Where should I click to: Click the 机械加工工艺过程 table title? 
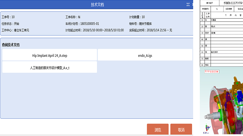click(233, 3)
